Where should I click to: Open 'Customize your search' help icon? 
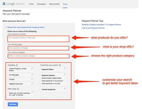[60, 65]
